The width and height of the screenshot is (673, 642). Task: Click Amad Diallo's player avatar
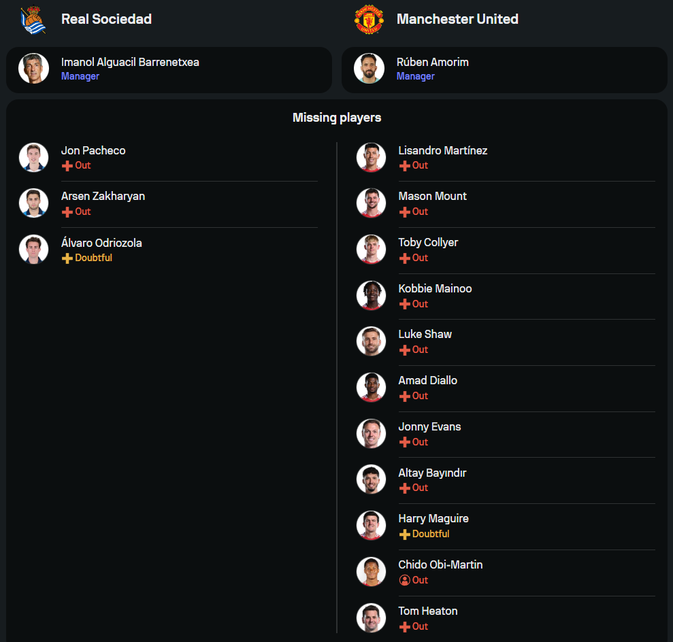[x=371, y=387]
